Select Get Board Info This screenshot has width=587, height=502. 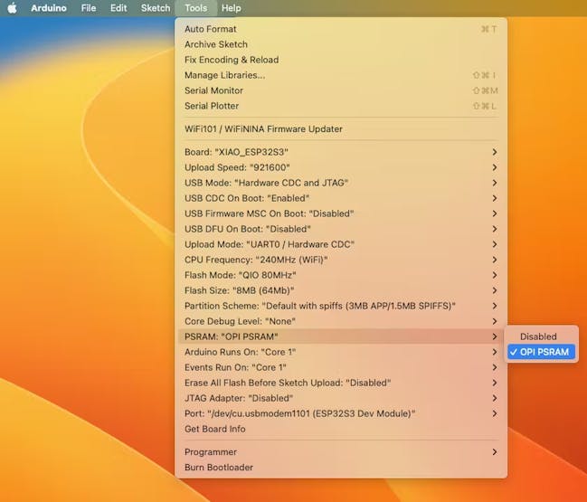point(215,429)
